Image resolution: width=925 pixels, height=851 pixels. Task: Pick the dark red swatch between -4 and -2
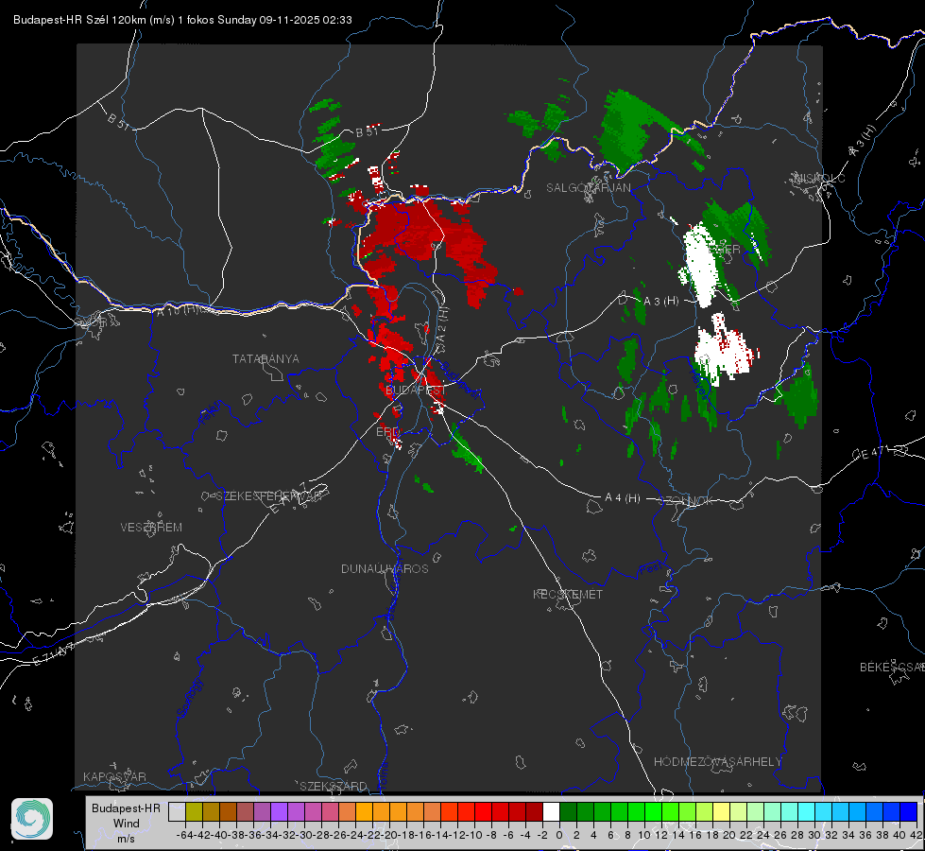point(534,811)
